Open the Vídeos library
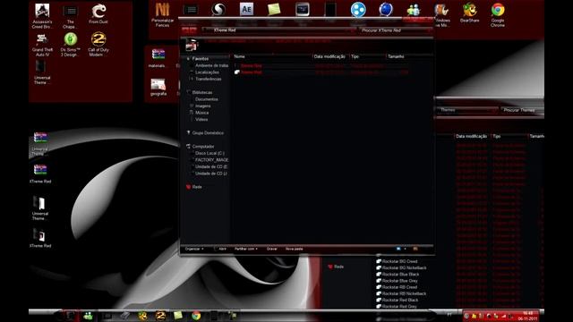This screenshot has width=573, height=322. point(201,119)
